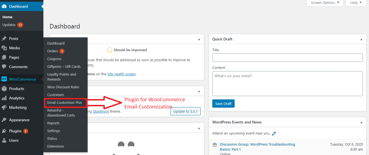The height and width of the screenshot is (155, 369).
Task: Select Orders in the WooCommerce submenu
Action: click(53, 51)
